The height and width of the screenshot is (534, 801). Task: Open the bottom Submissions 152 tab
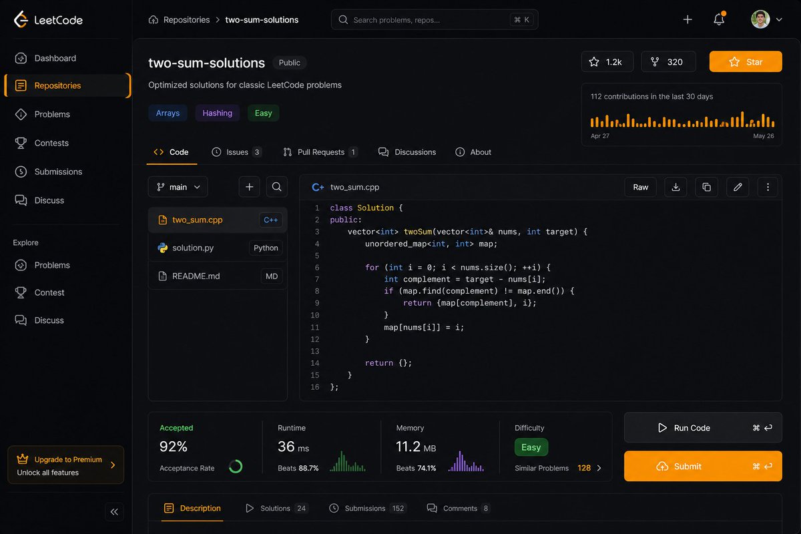click(368, 508)
